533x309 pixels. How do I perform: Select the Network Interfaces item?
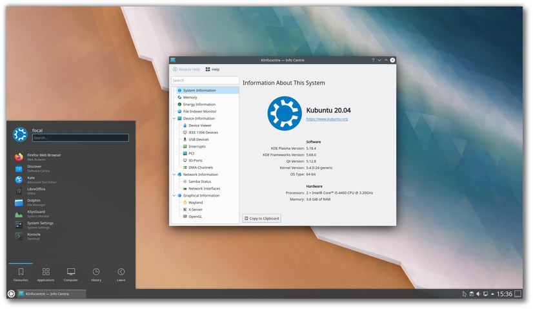(205, 188)
